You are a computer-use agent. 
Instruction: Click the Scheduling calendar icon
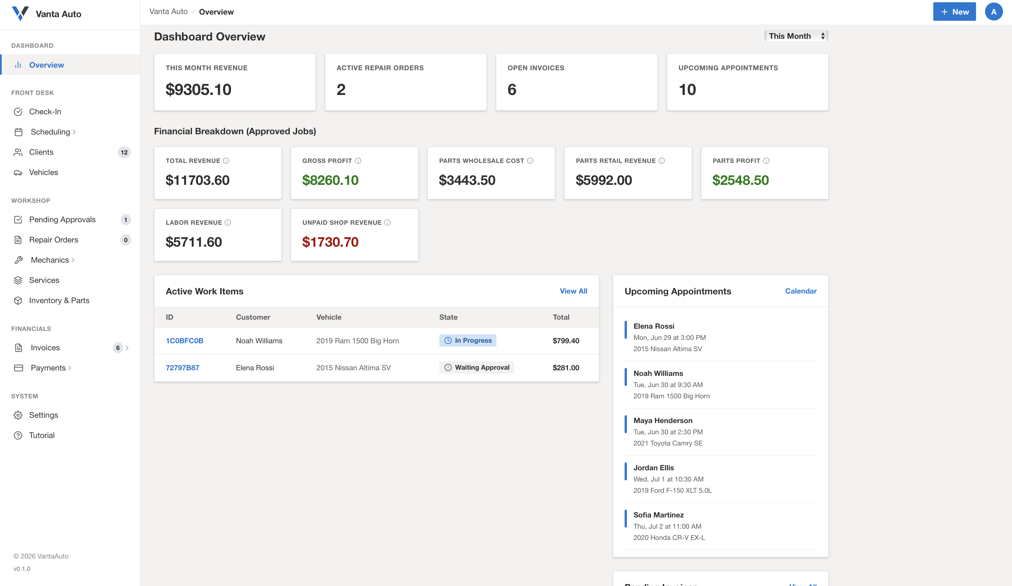pyautogui.click(x=18, y=132)
